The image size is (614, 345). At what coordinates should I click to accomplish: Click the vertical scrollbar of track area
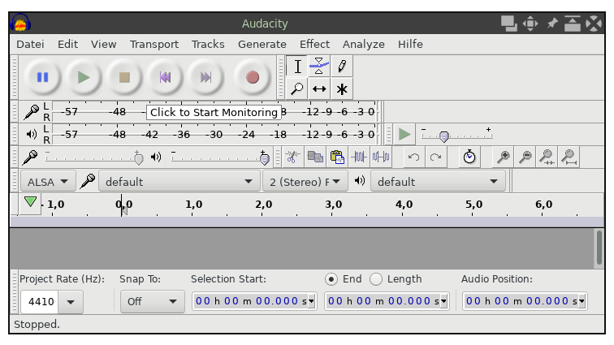click(x=599, y=248)
